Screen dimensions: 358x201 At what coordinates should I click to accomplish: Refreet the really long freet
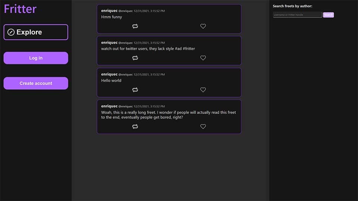(x=135, y=127)
